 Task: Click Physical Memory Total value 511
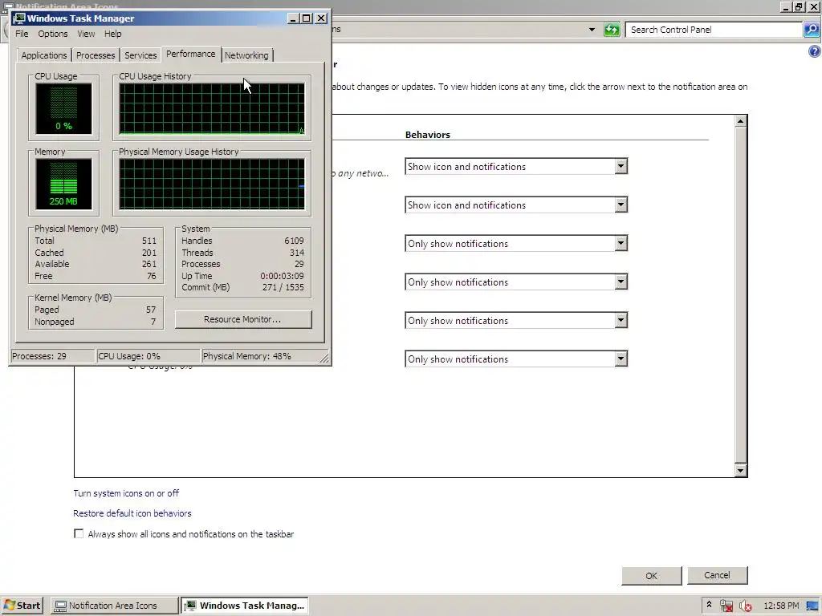[149, 241]
